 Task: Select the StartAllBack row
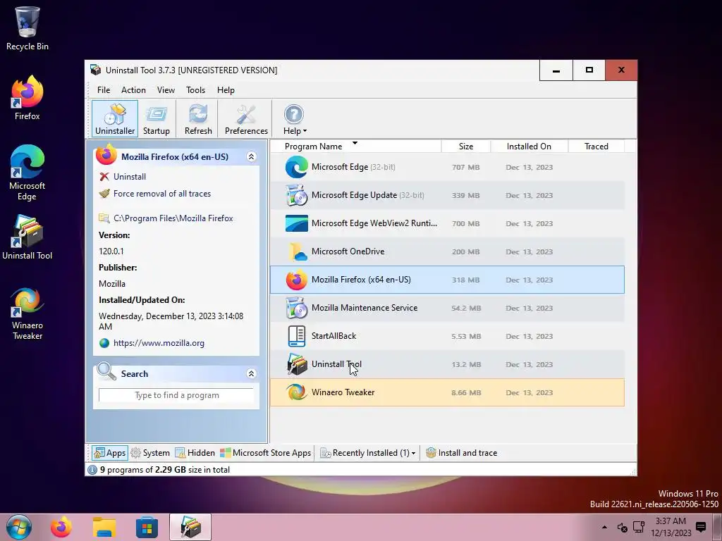click(x=447, y=336)
